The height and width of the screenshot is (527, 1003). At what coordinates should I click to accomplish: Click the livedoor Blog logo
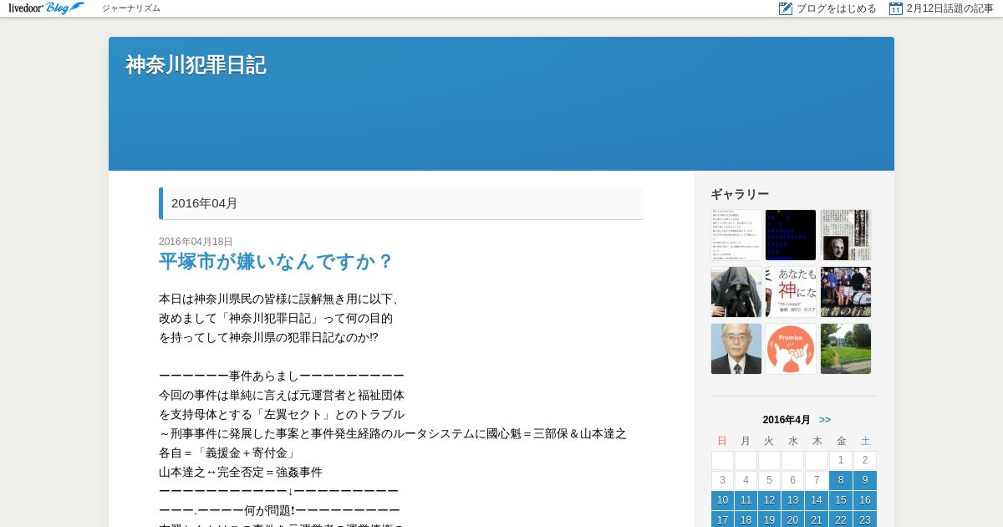(47, 8)
